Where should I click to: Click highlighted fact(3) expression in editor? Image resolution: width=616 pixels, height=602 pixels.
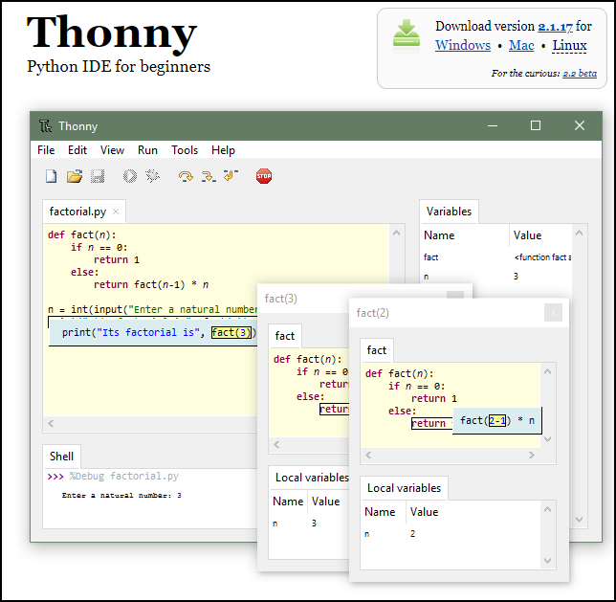pos(231,333)
